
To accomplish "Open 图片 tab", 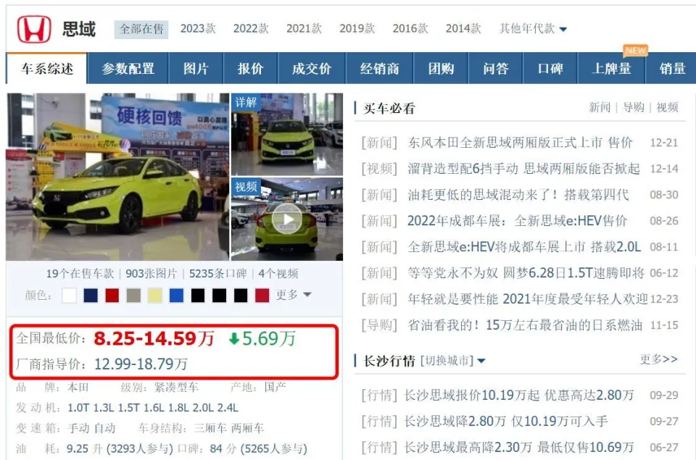I will click(196, 69).
